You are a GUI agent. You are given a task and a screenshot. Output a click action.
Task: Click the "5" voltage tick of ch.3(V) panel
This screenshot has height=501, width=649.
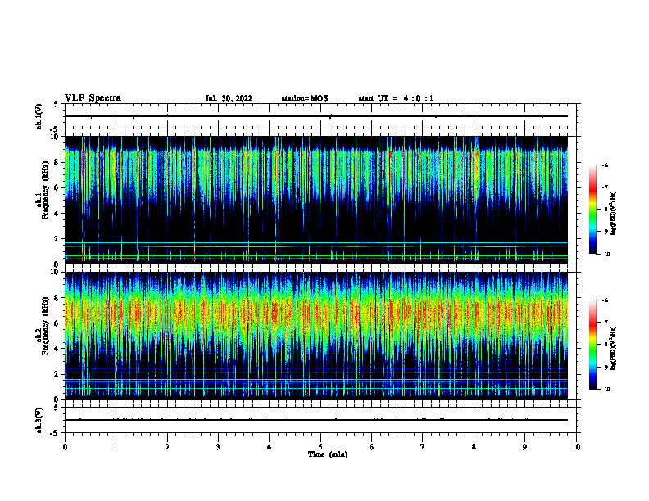57,408
